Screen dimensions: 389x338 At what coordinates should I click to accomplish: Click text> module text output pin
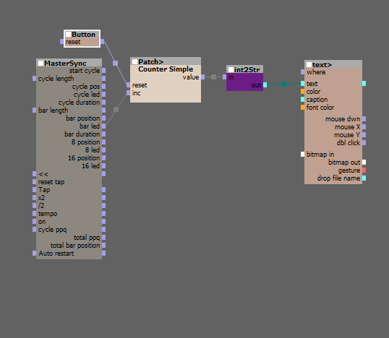pyautogui.click(x=364, y=84)
